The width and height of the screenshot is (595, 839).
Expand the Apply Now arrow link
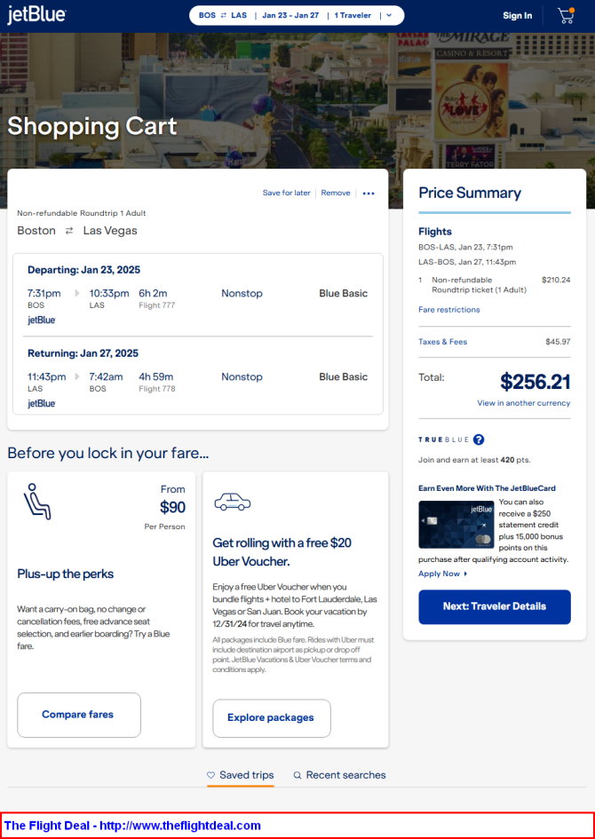(465, 574)
